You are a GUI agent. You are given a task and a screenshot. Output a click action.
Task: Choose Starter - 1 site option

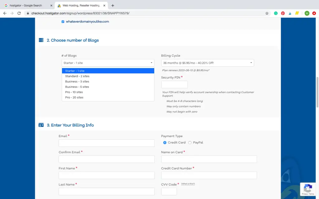click(x=108, y=71)
